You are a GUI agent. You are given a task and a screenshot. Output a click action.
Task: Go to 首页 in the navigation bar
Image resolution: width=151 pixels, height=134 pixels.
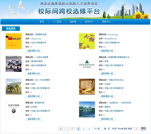click(x=42, y=22)
